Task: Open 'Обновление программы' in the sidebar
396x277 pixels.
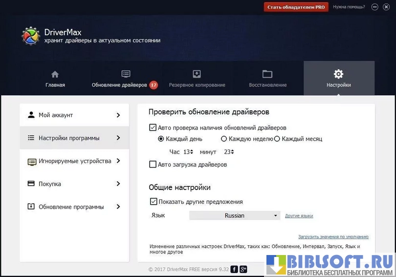Action: 74,207
